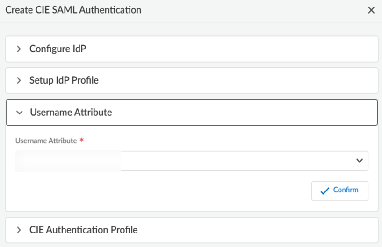Screen dimensions: 382x247
Task: Expand the Setup IdP Profile chevron
Action: [19, 80]
